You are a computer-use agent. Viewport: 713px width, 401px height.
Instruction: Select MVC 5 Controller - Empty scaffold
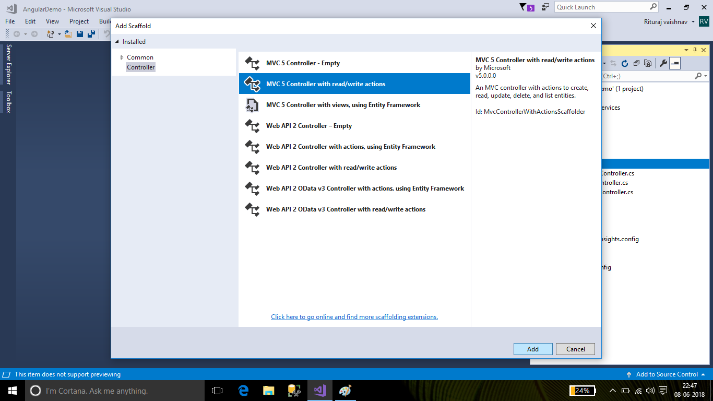coord(354,63)
